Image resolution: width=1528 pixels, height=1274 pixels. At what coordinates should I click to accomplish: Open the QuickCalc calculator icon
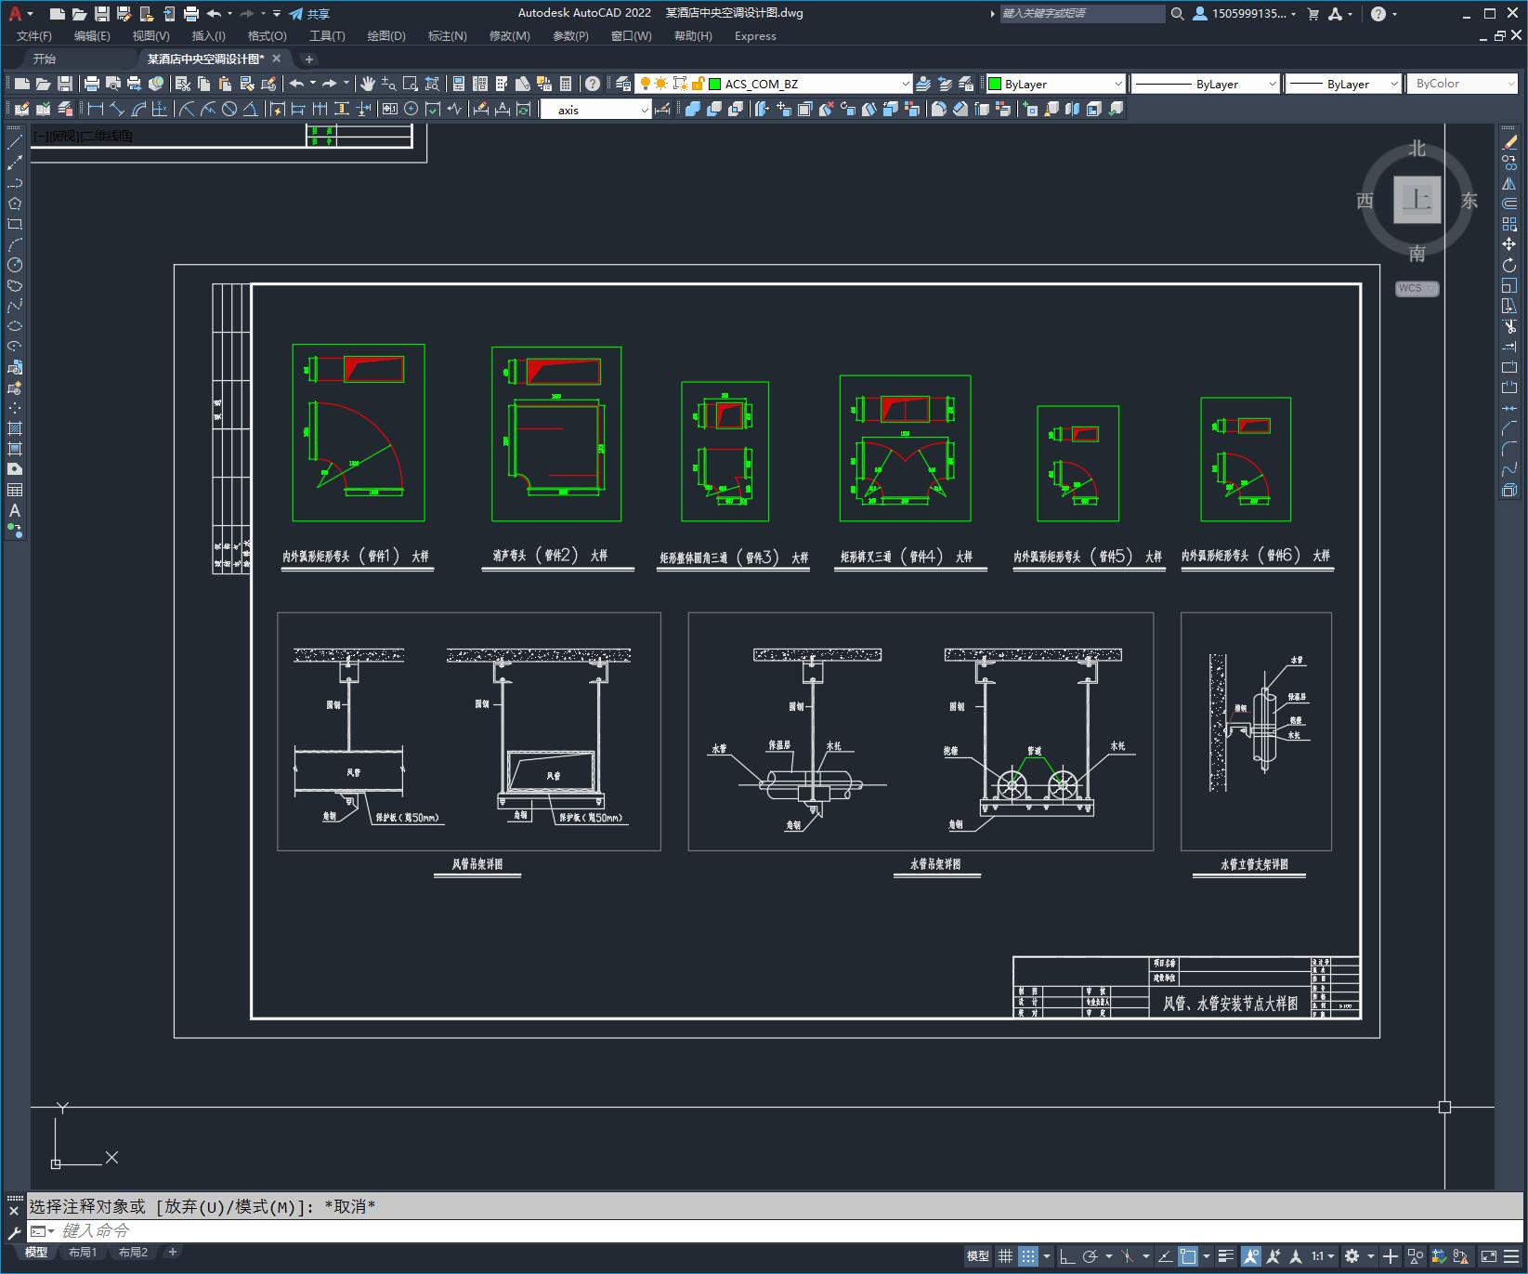pyautogui.click(x=566, y=84)
